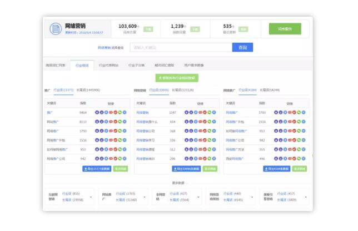Open 长尾词 (6545) link under 网络营销策划

[233, 200]
